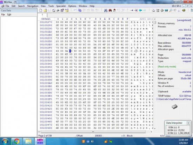Image resolution: width=193 pixels, height=145 pixels.
Task: Click the 'virtual' Offsets value
Action: point(188,75)
